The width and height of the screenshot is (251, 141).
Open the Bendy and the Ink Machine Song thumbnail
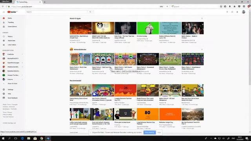coord(103,28)
